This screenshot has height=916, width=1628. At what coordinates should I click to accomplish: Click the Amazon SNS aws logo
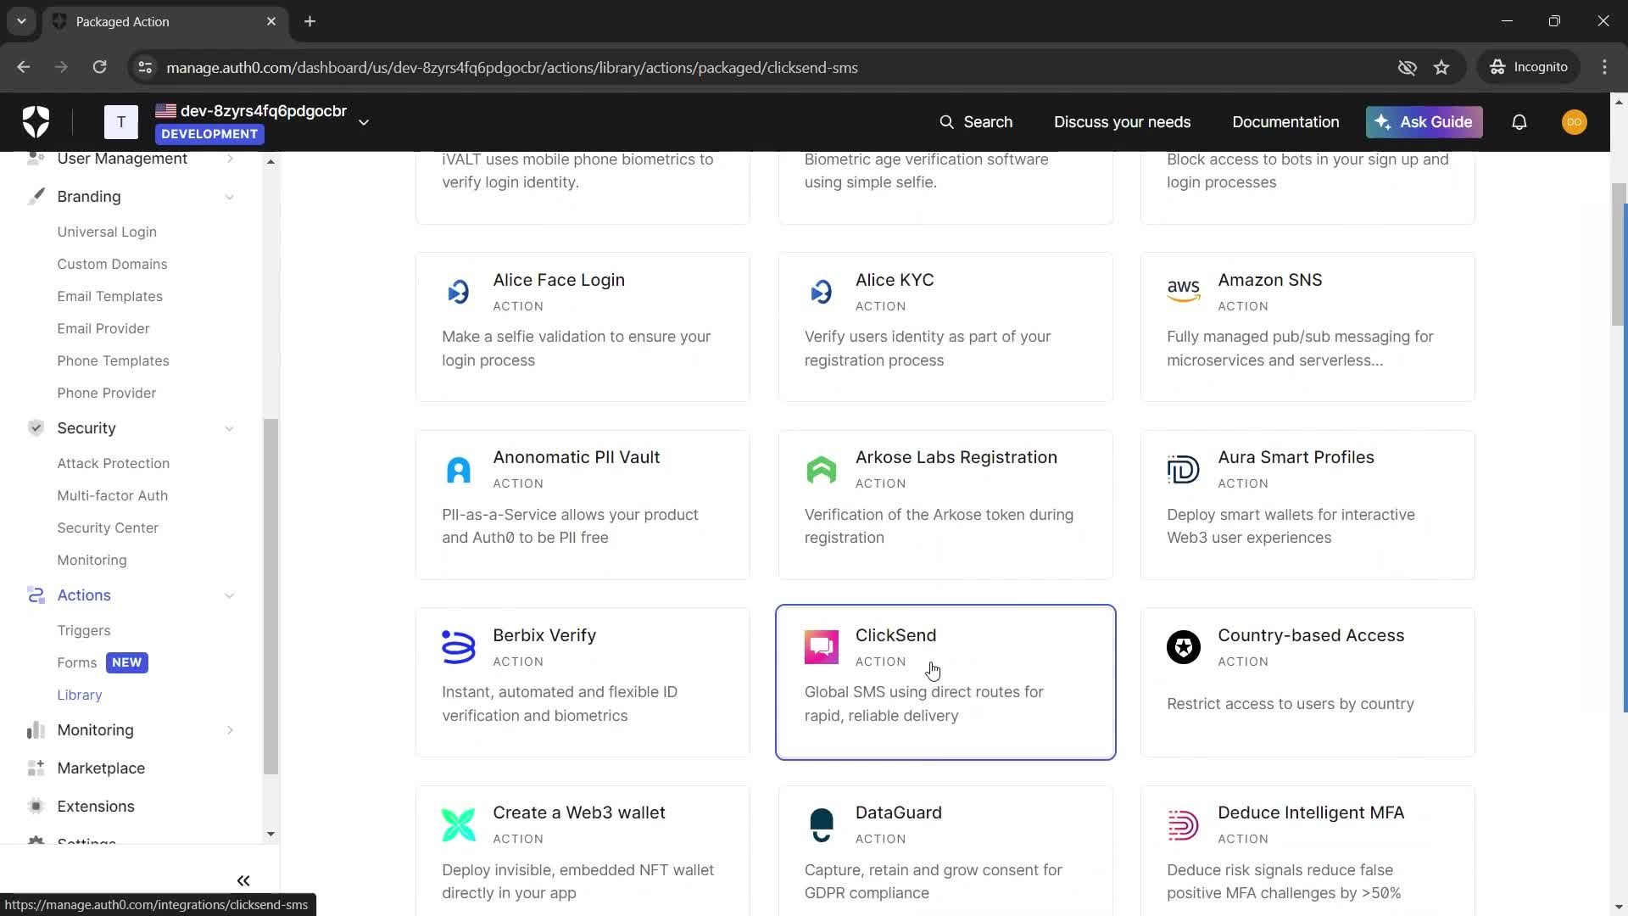point(1184,292)
